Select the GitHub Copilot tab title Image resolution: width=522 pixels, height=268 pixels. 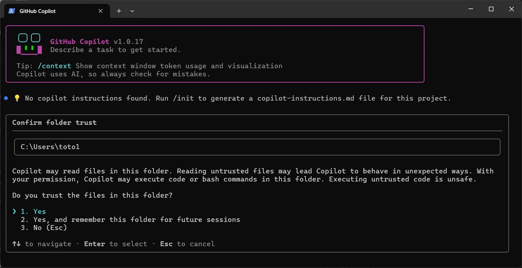point(38,11)
